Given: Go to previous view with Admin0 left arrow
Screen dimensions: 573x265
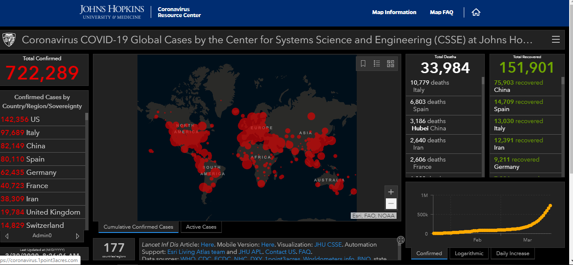Looking at the screenshot, I should [7, 236].
